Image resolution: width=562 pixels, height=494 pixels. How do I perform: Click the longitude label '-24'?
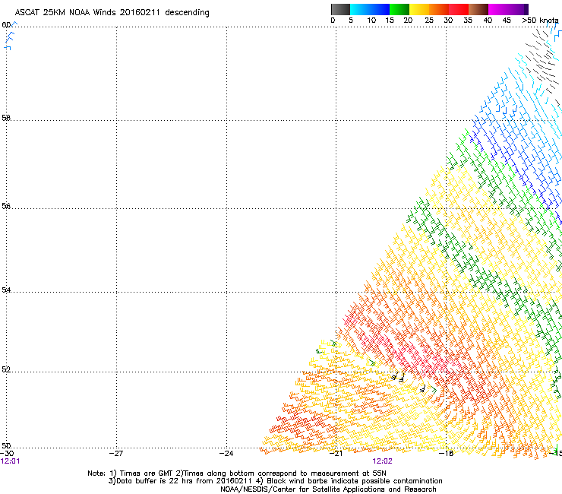point(226,453)
